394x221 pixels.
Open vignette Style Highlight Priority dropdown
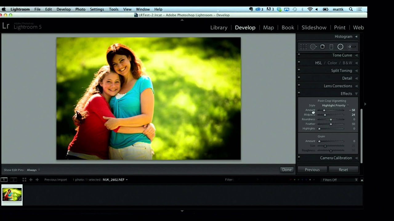click(x=335, y=105)
